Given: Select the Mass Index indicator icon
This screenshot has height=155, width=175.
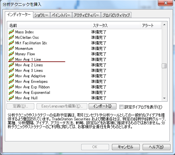Looking at the screenshot, I should pyautogui.click(x=11, y=32).
